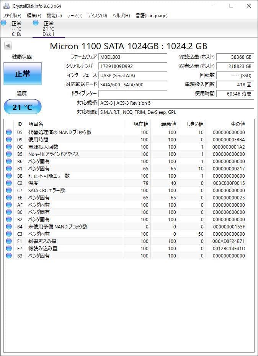Open the ディスク(D) menu
Screen dimensions: 258x356
coord(97,15)
